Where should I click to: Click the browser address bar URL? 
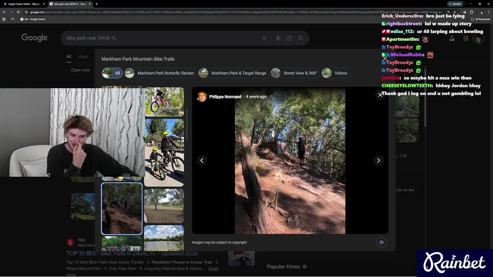(x=235, y=12)
